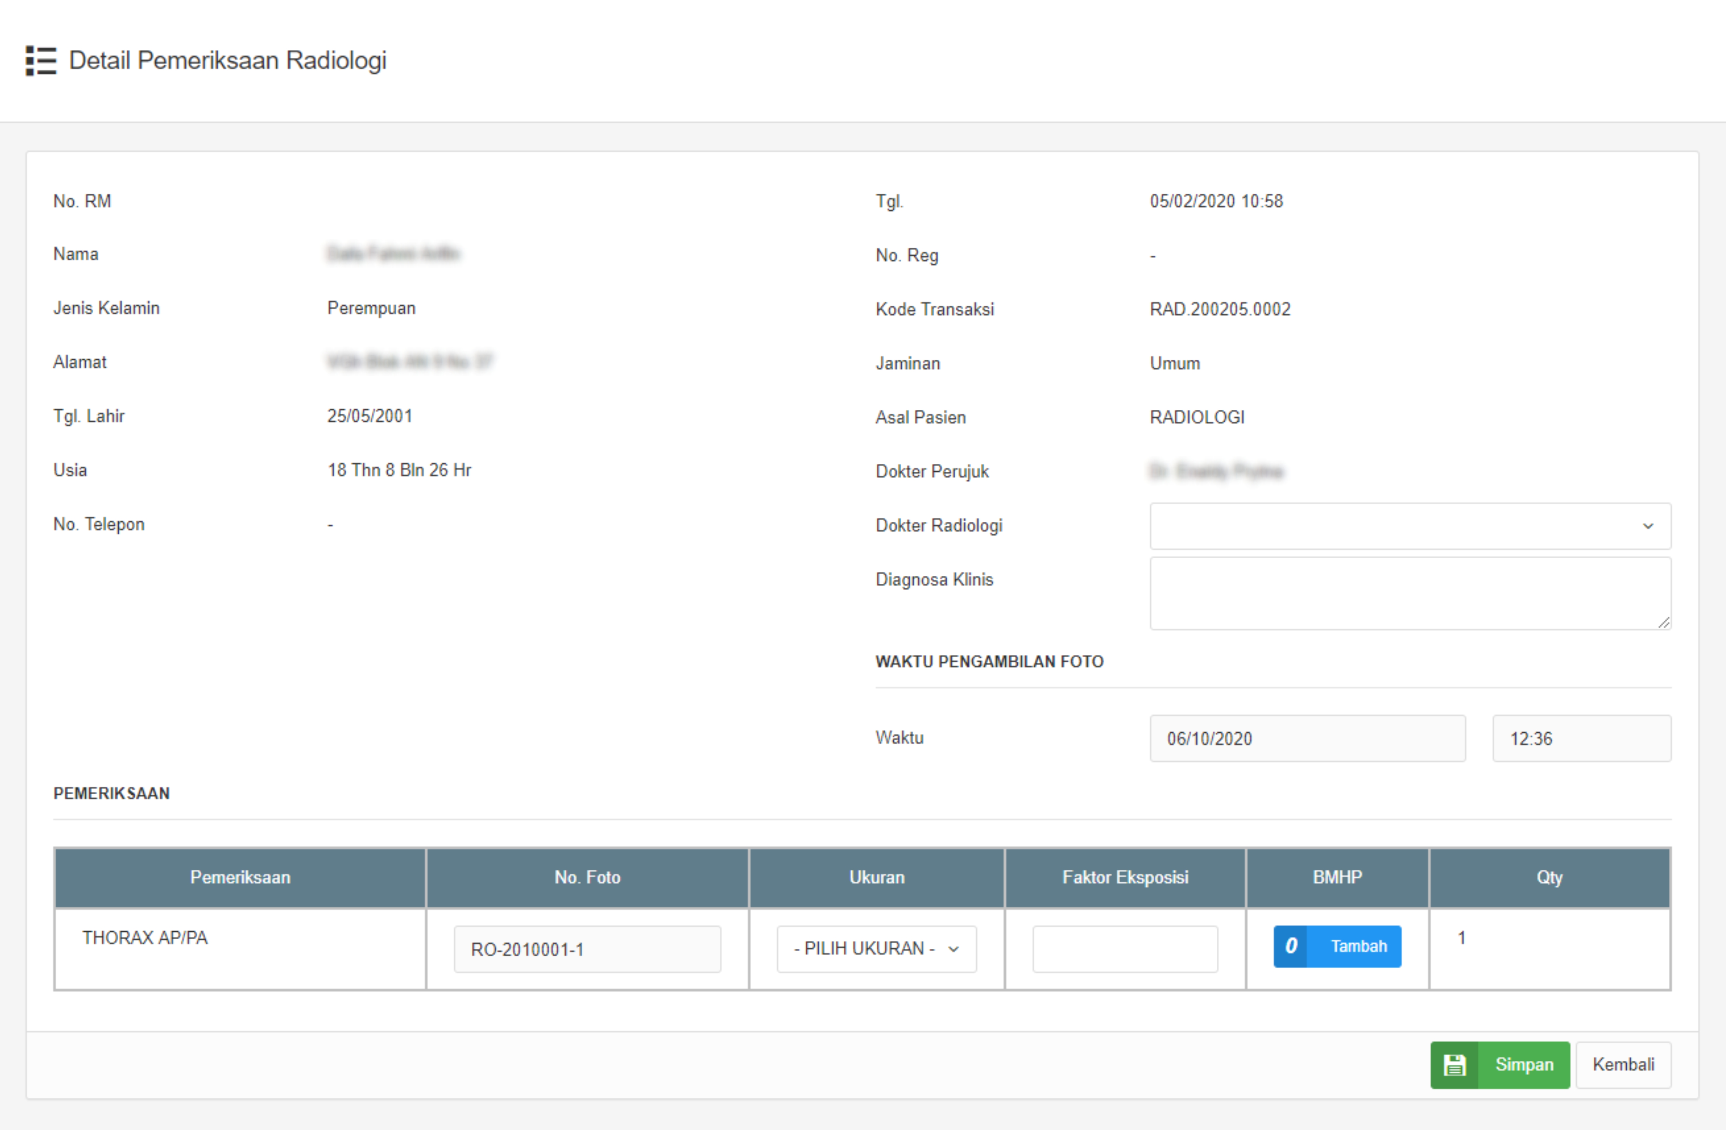Click the No. Foto field RO-2010001-1
This screenshot has height=1130, width=1726.
[587, 949]
